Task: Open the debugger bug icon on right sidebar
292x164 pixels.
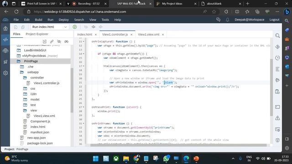Action: tap(277, 80)
